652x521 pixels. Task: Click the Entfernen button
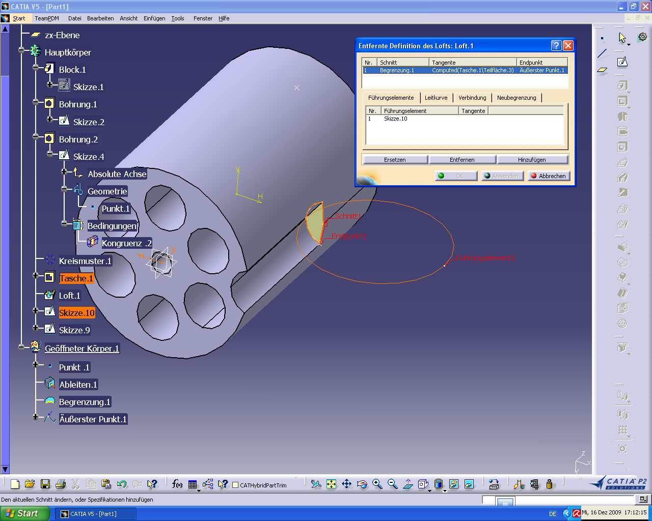(x=462, y=160)
